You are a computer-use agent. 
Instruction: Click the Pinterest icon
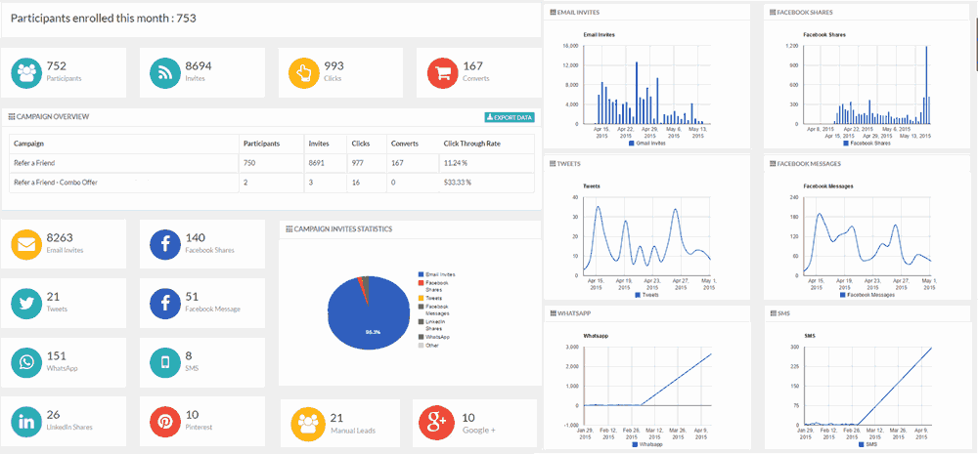click(x=165, y=422)
